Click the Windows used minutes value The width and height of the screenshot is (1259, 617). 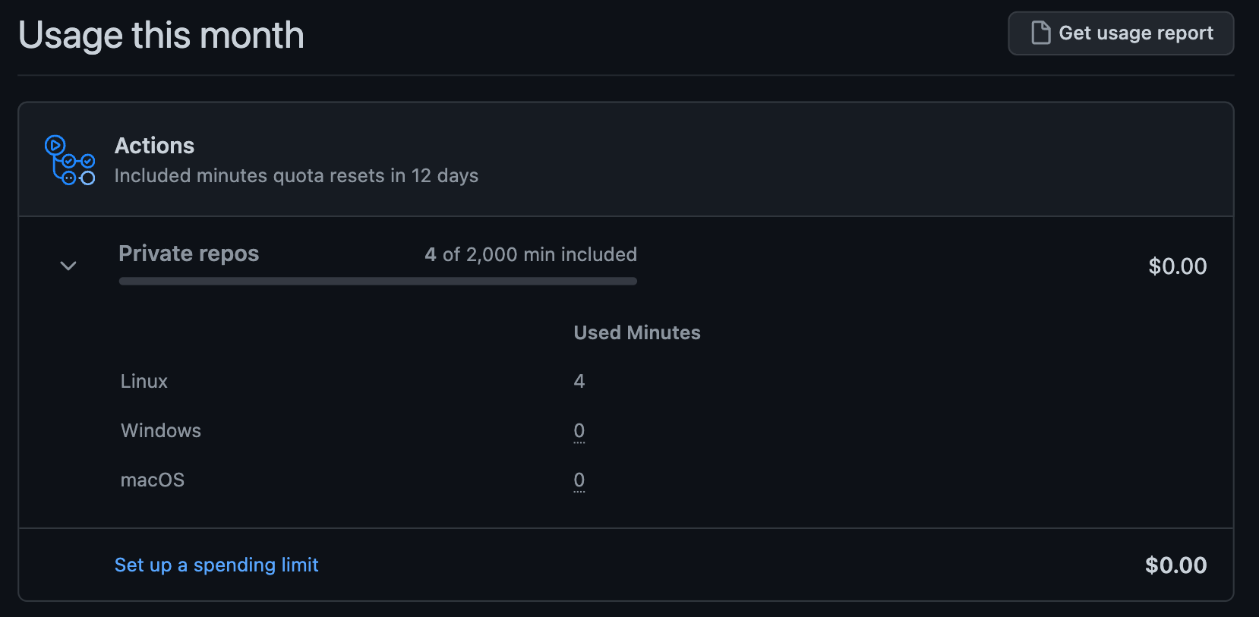(x=579, y=430)
